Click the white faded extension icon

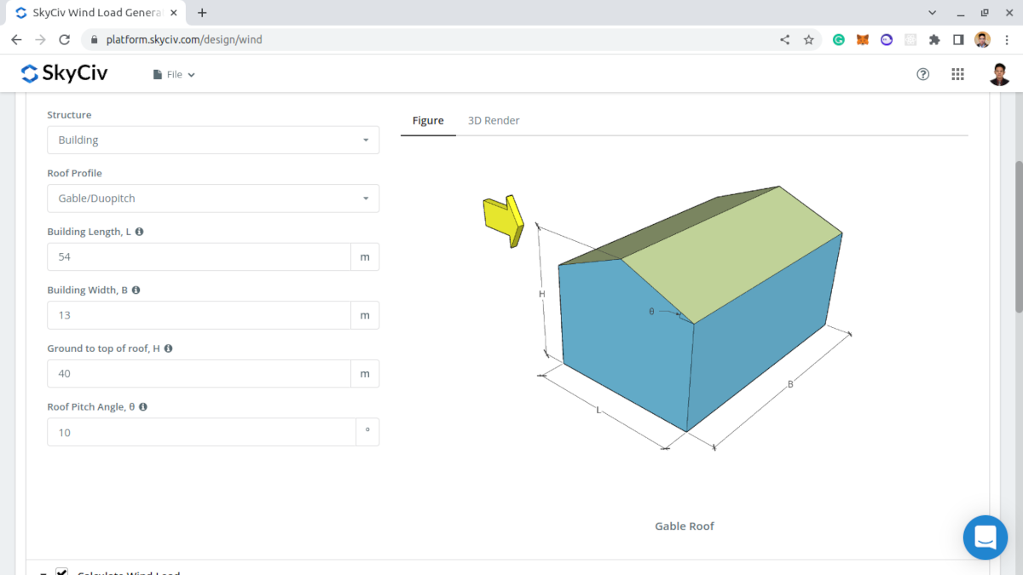pos(910,39)
